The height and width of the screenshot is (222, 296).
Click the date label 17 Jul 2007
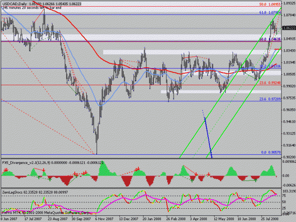click(x=33, y=219)
